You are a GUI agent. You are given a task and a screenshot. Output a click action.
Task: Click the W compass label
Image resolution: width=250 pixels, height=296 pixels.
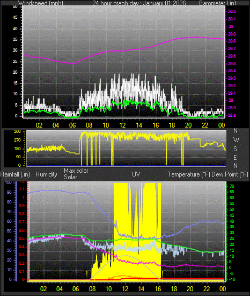click(x=236, y=140)
